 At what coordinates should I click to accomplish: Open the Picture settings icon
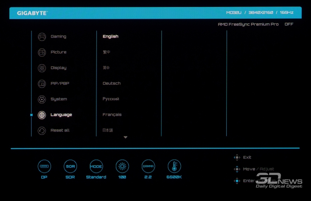tap(42, 52)
